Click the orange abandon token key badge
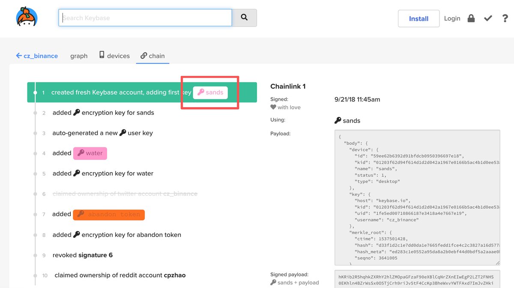 (x=109, y=214)
